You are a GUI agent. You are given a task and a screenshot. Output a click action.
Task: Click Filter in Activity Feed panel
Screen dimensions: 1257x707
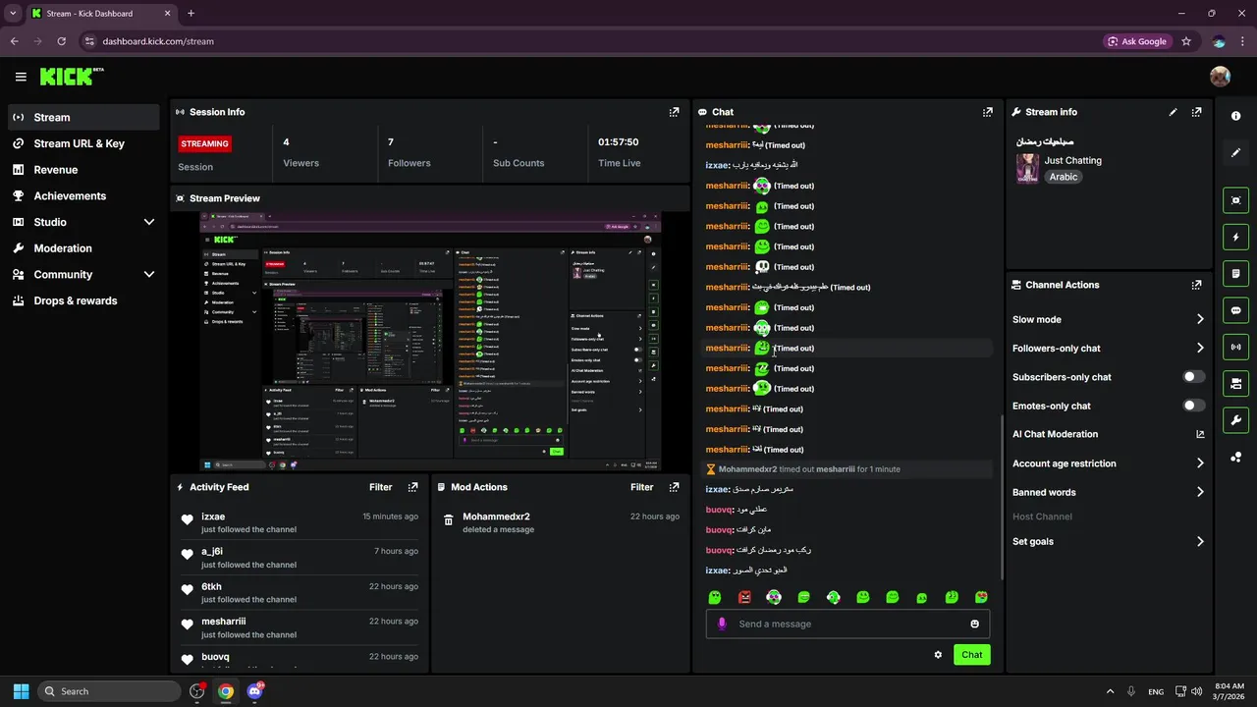pyautogui.click(x=381, y=487)
